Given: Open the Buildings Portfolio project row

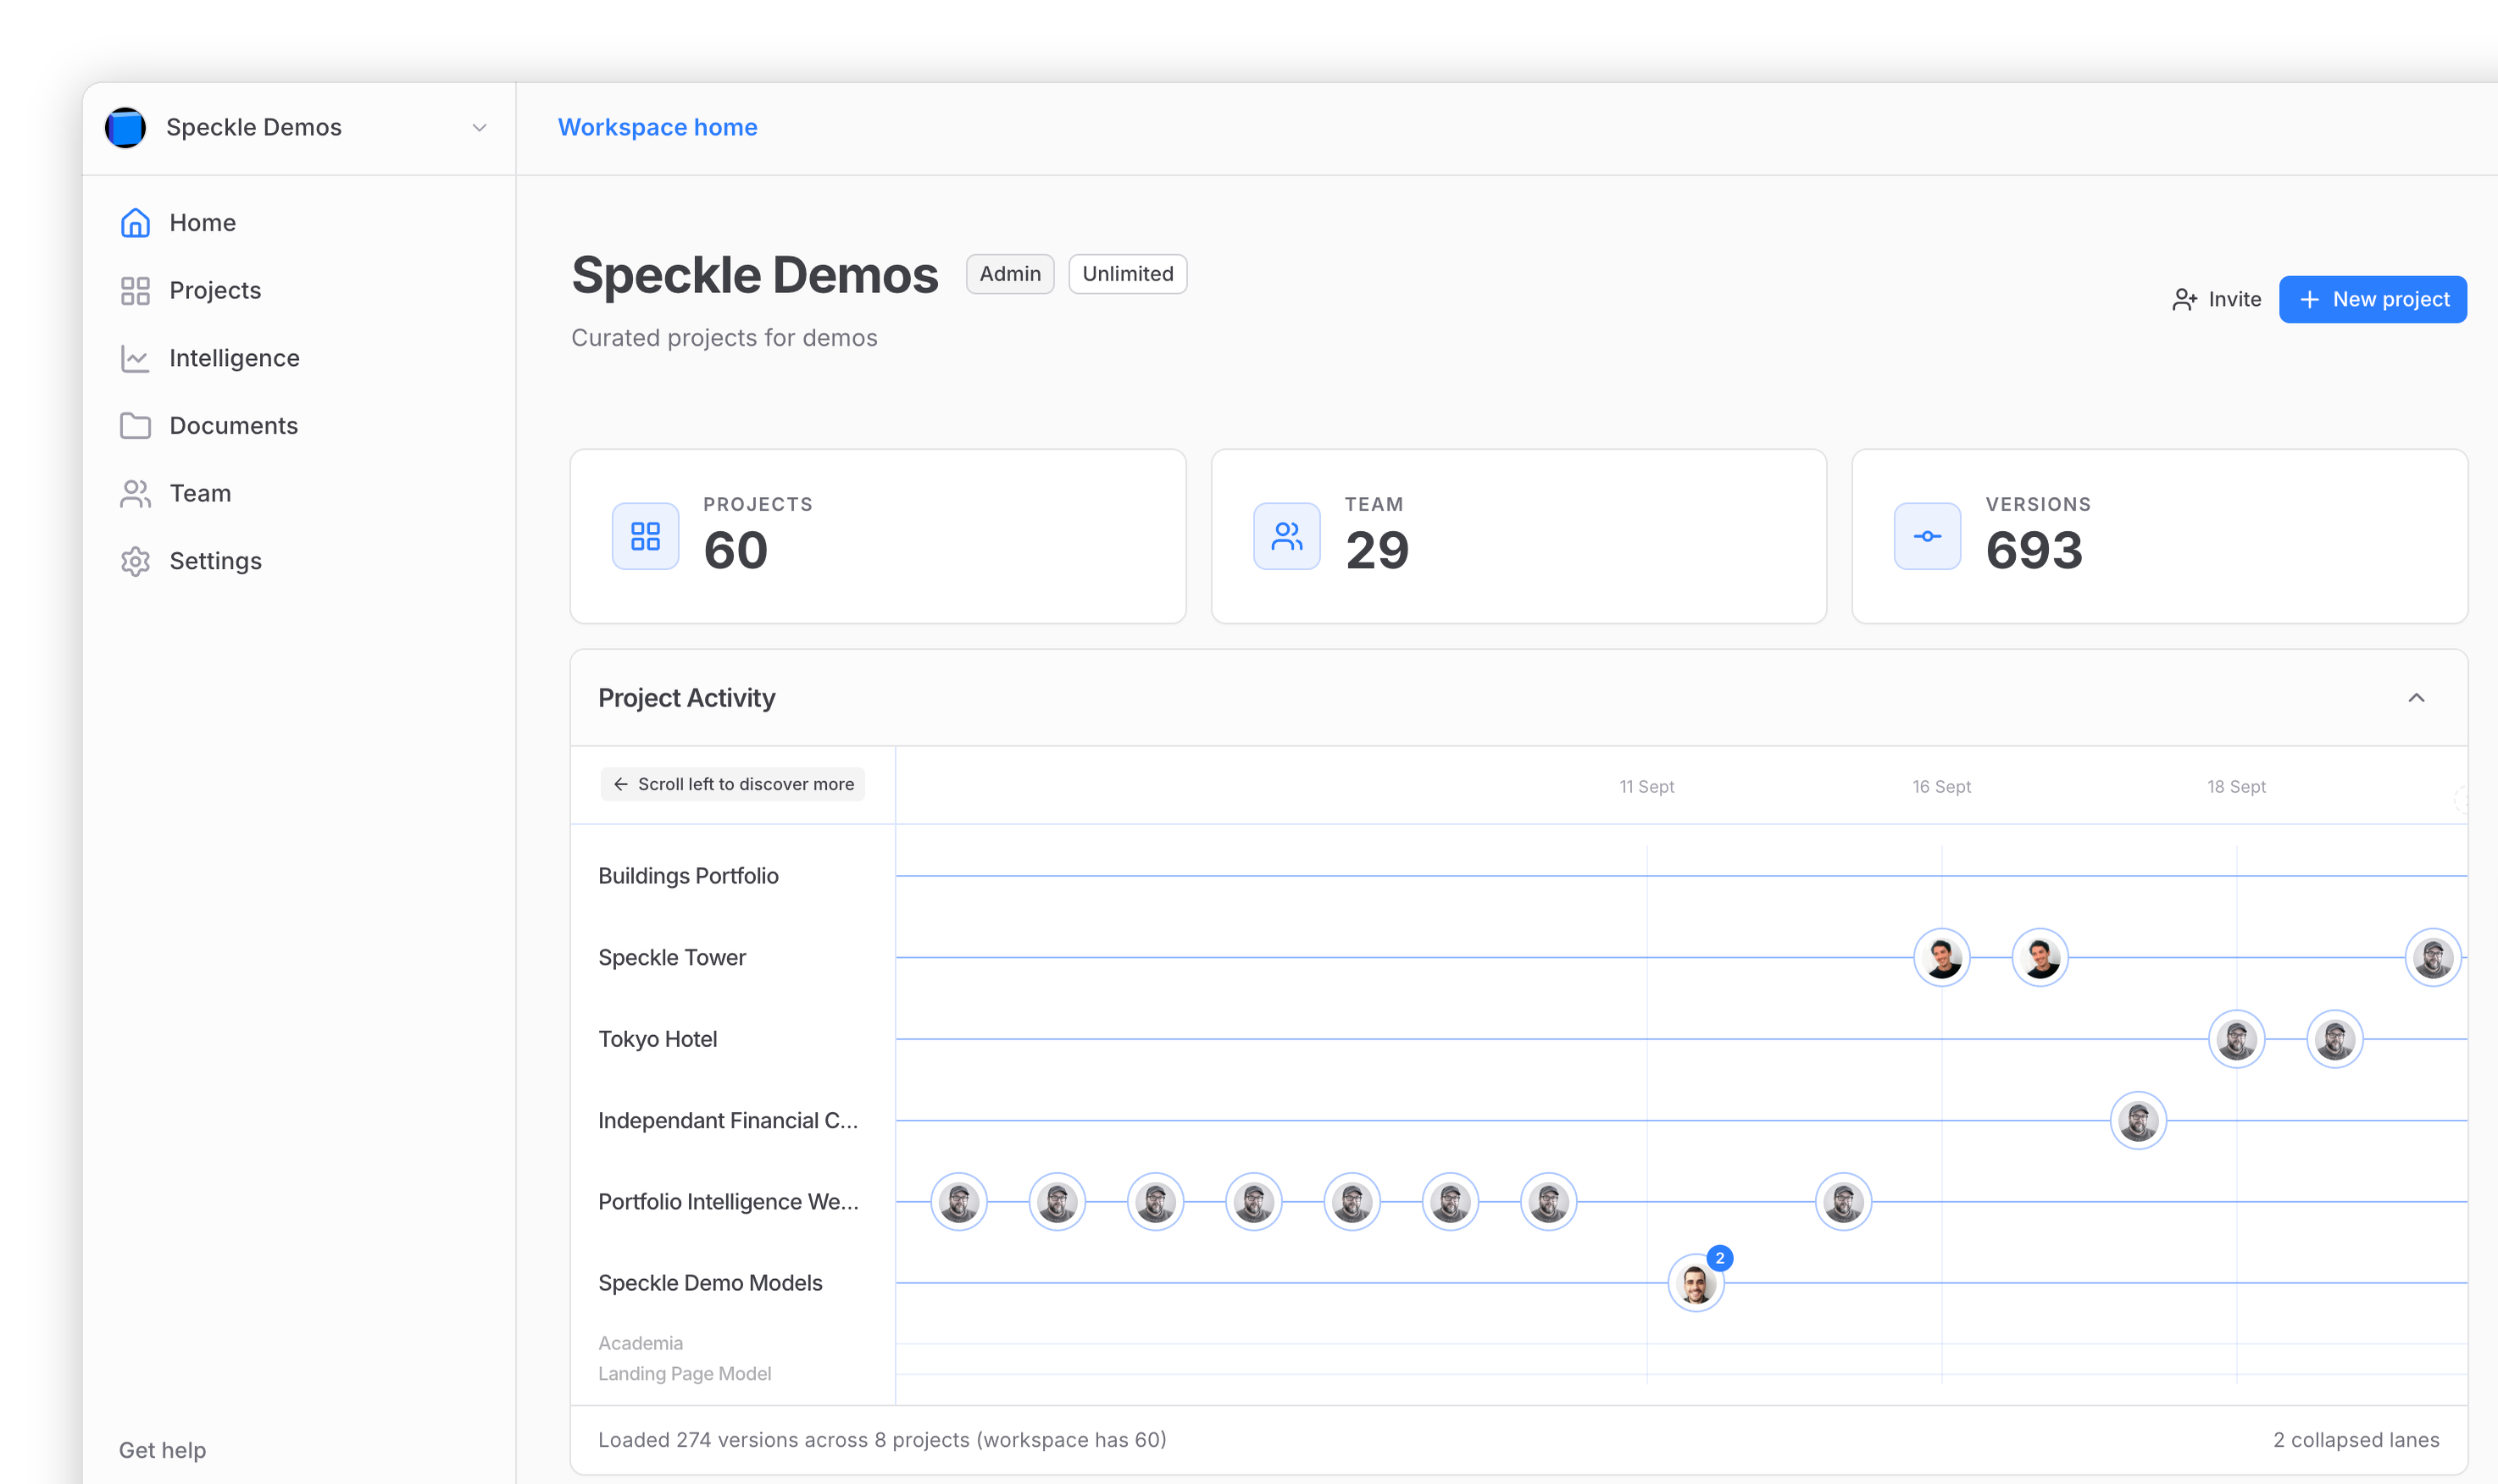Looking at the screenshot, I should [x=688, y=876].
